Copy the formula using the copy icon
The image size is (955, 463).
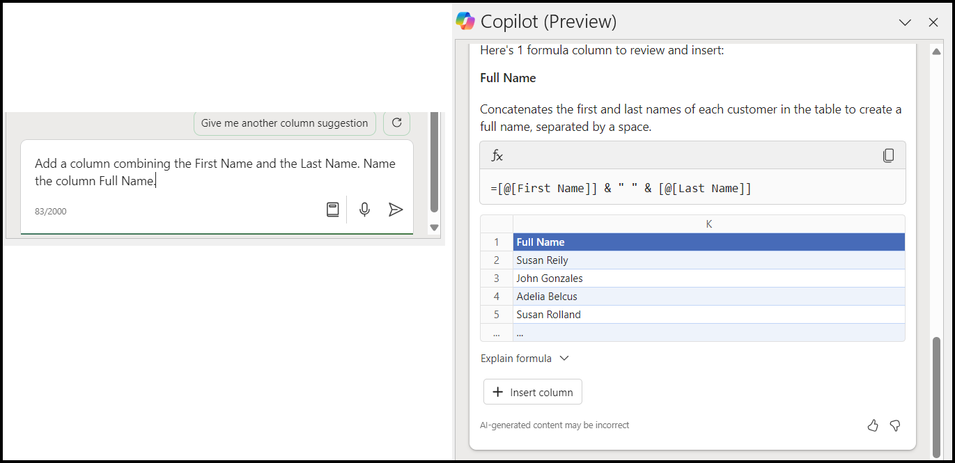[889, 155]
